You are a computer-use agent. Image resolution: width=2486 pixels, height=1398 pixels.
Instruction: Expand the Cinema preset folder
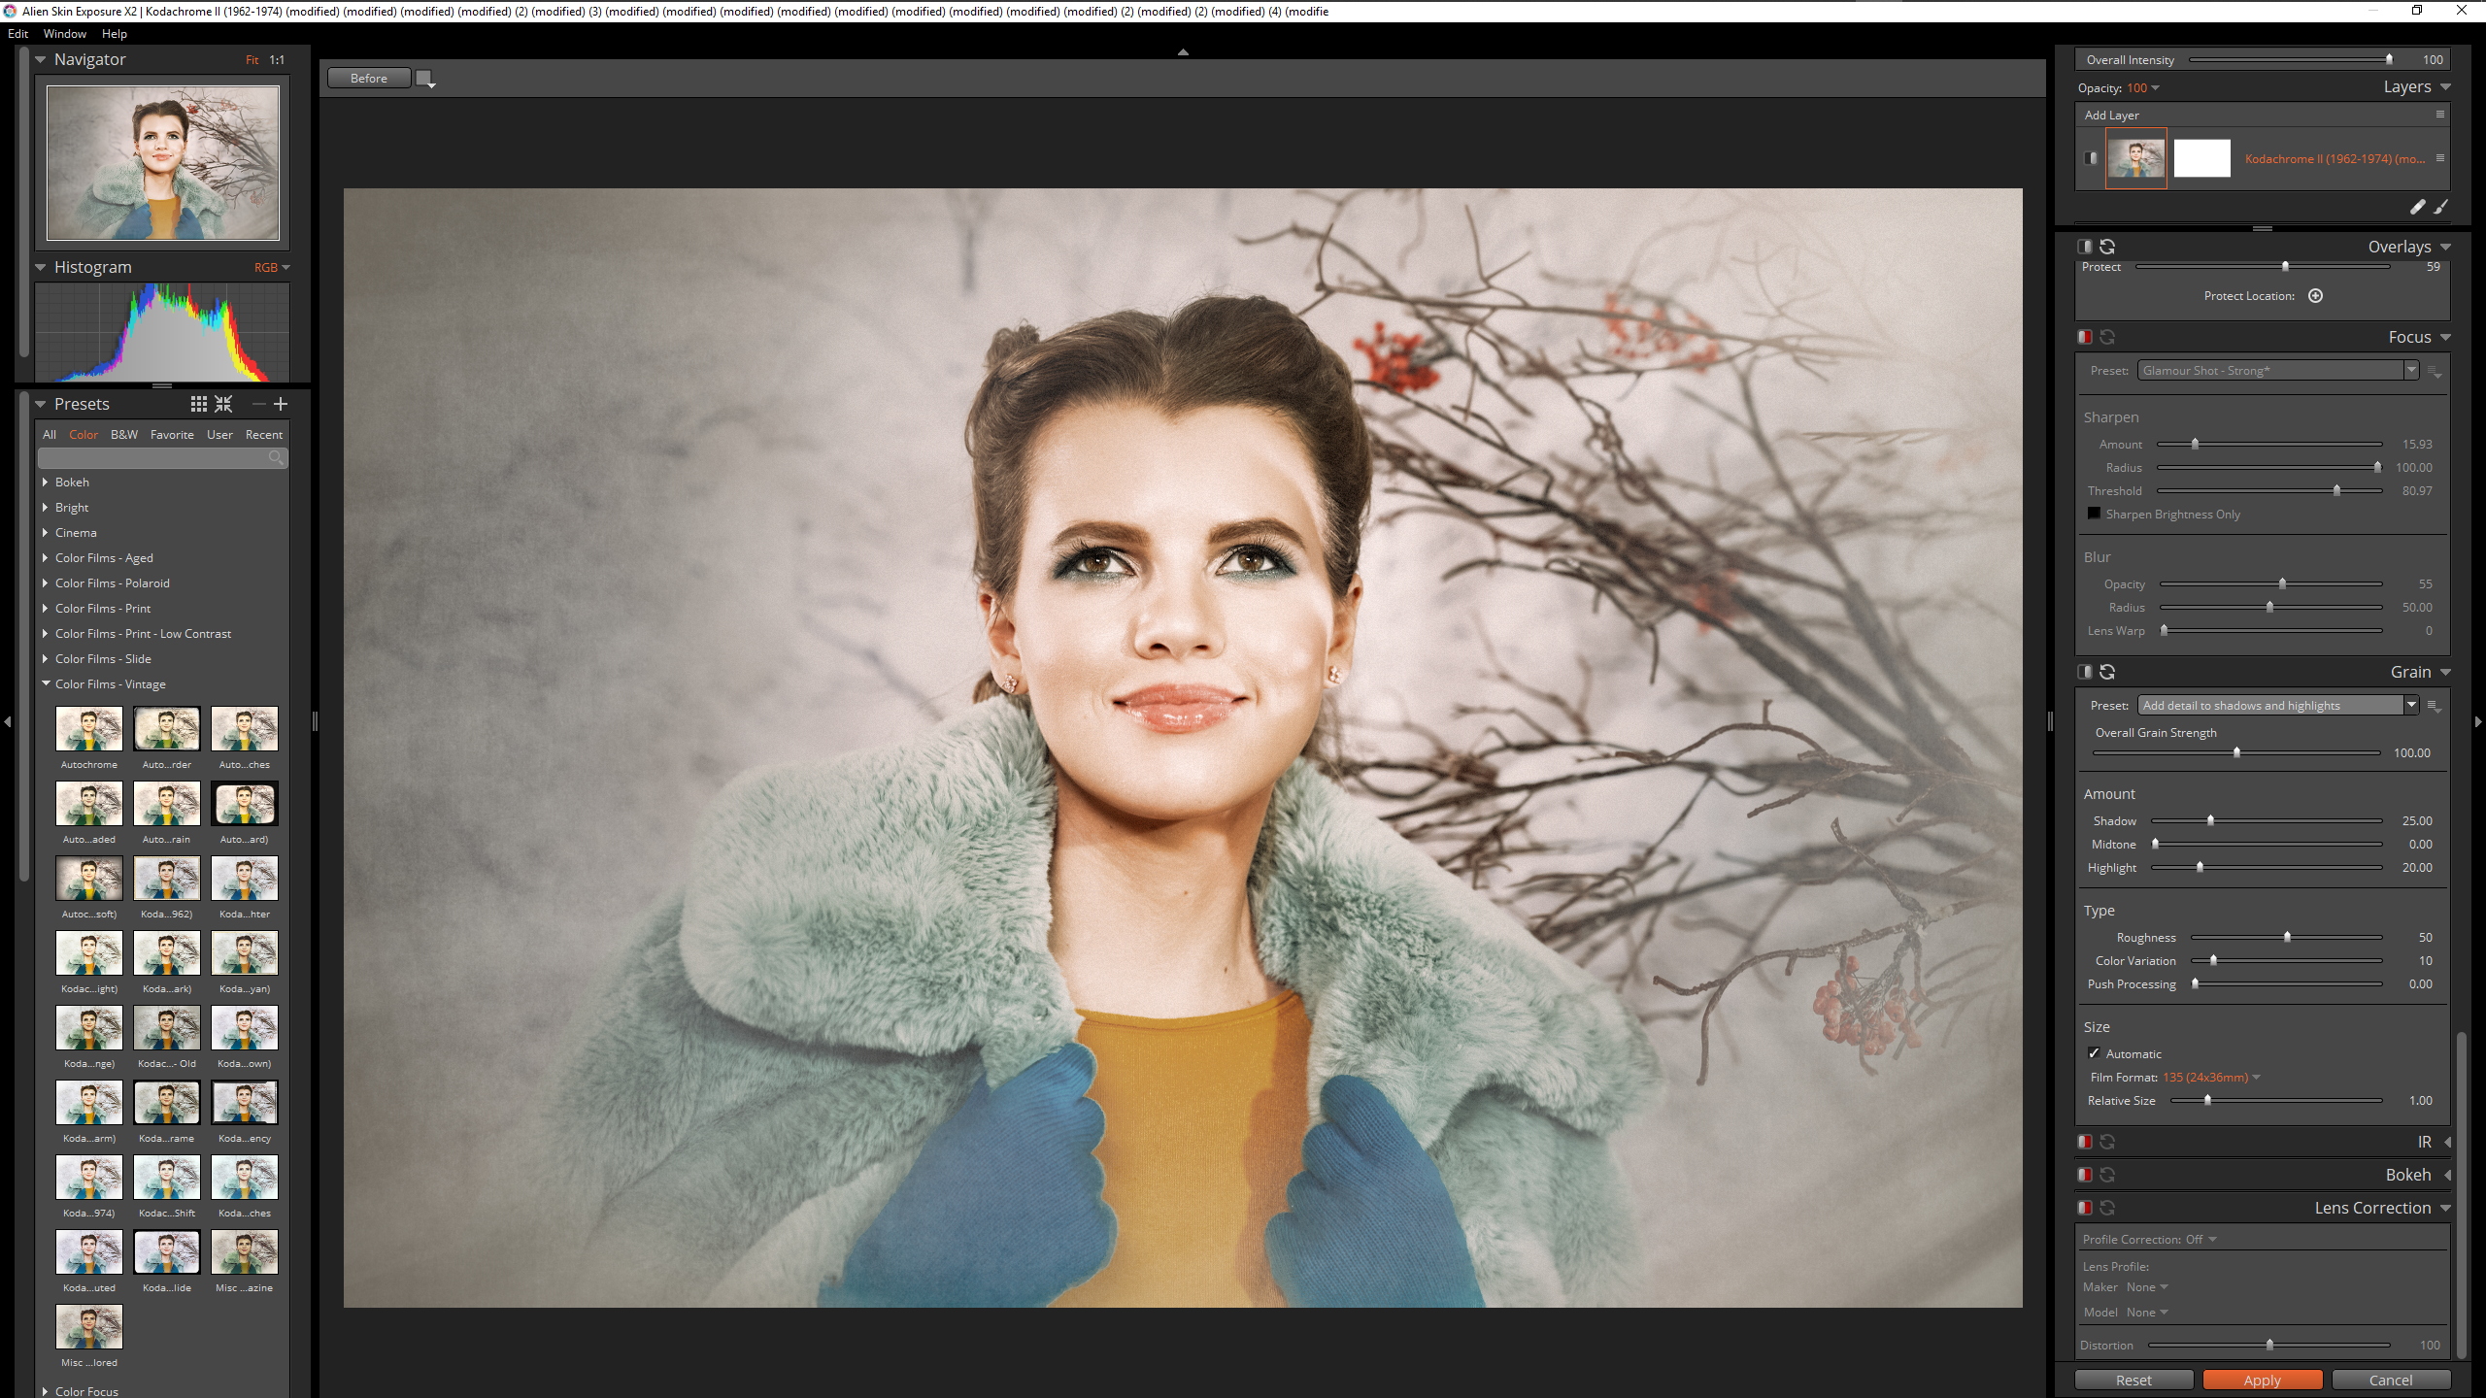pyautogui.click(x=46, y=532)
